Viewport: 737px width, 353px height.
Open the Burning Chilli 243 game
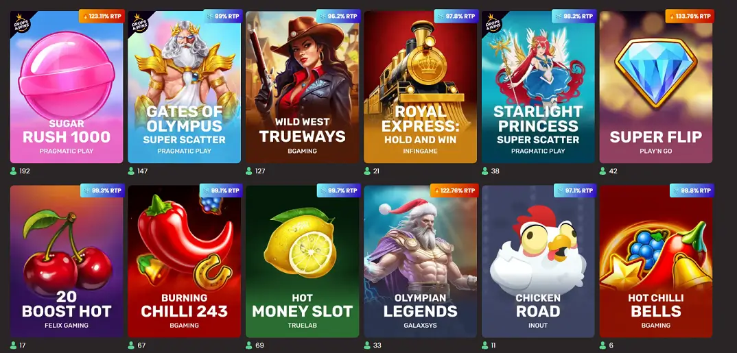184,261
